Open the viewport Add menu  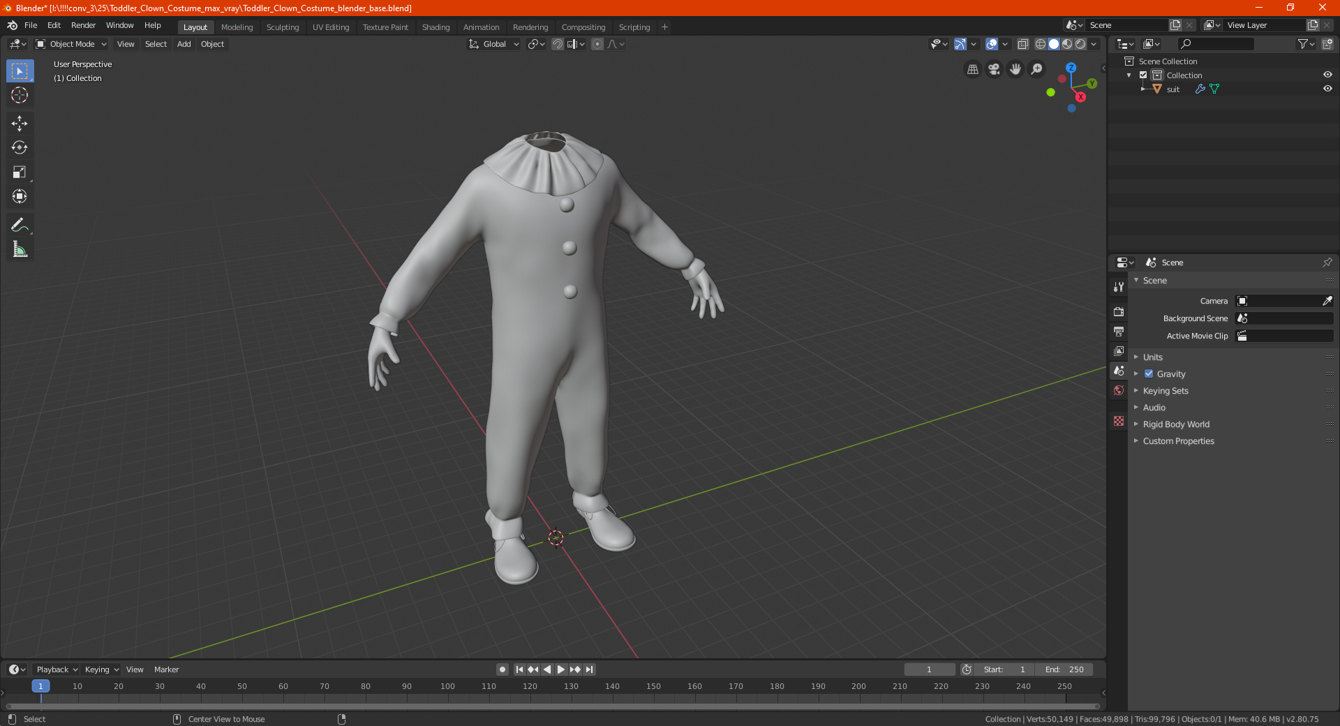[184, 44]
